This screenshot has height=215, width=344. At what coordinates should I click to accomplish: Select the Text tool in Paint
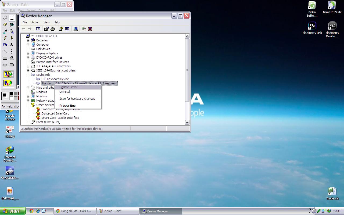[12, 45]
